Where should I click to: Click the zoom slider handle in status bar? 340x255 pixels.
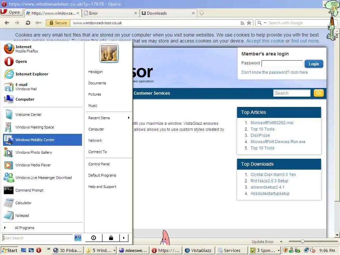click(302, 241)
